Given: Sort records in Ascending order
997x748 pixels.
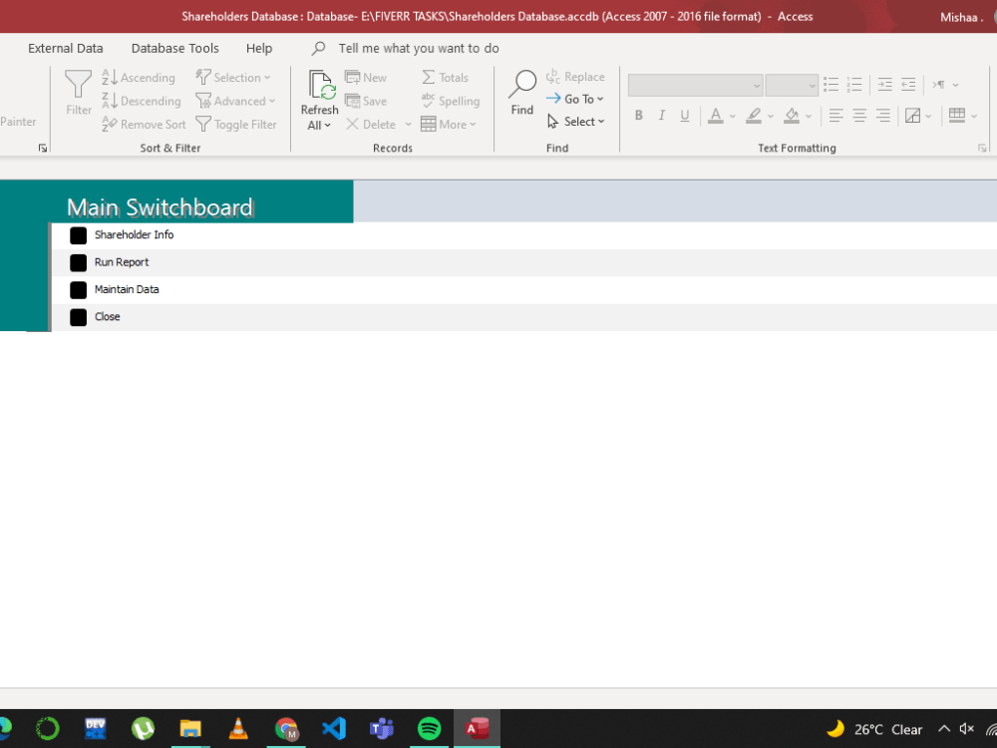Looking at the screenshot, I should coord(140,77).
